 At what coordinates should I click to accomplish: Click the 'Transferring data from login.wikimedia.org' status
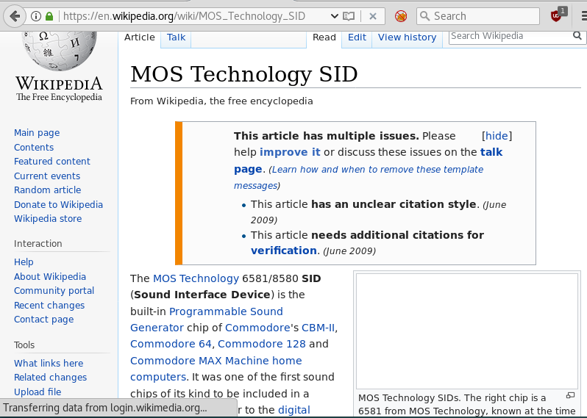click(104, 408)
